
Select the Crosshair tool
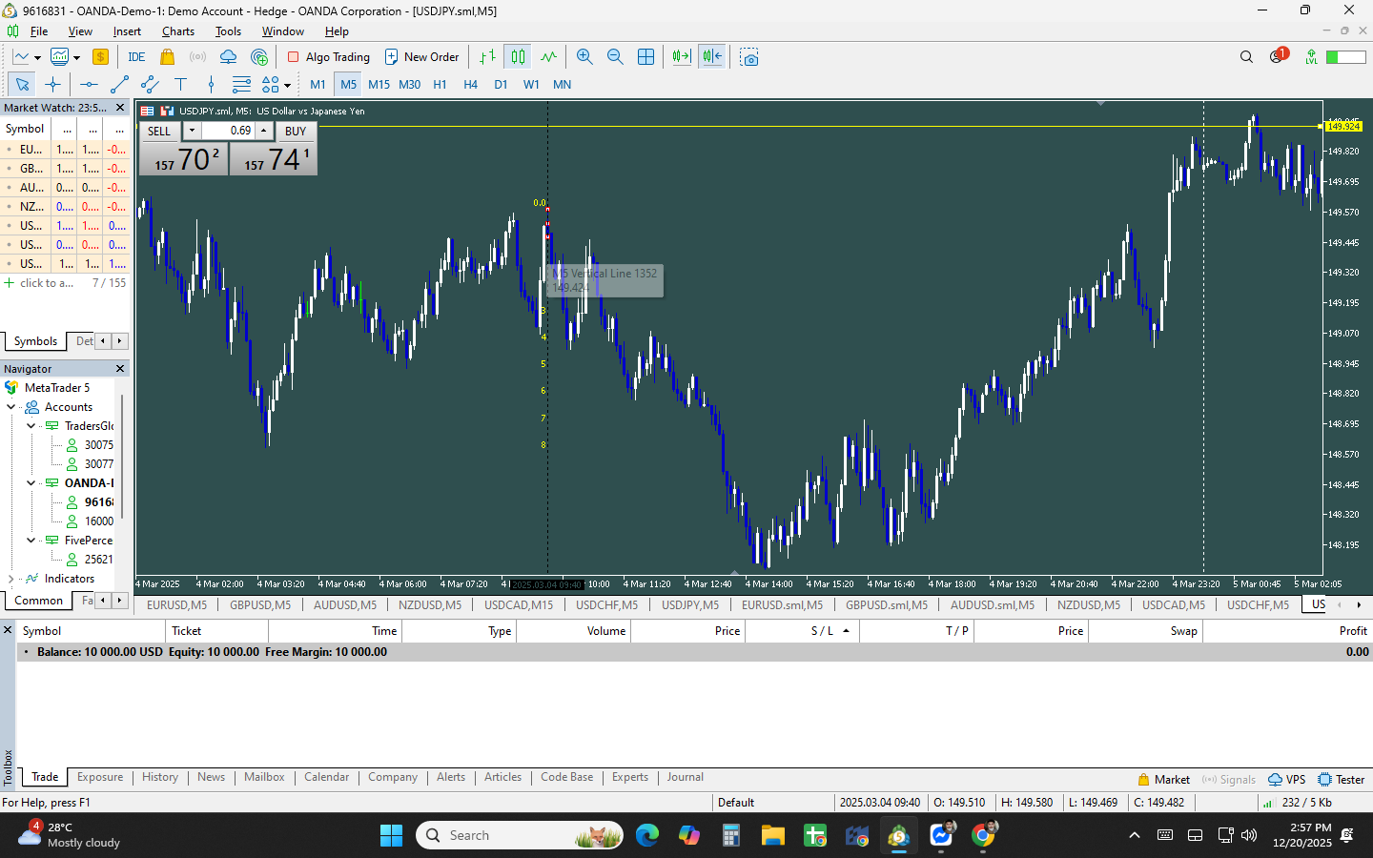pos(53,85)
